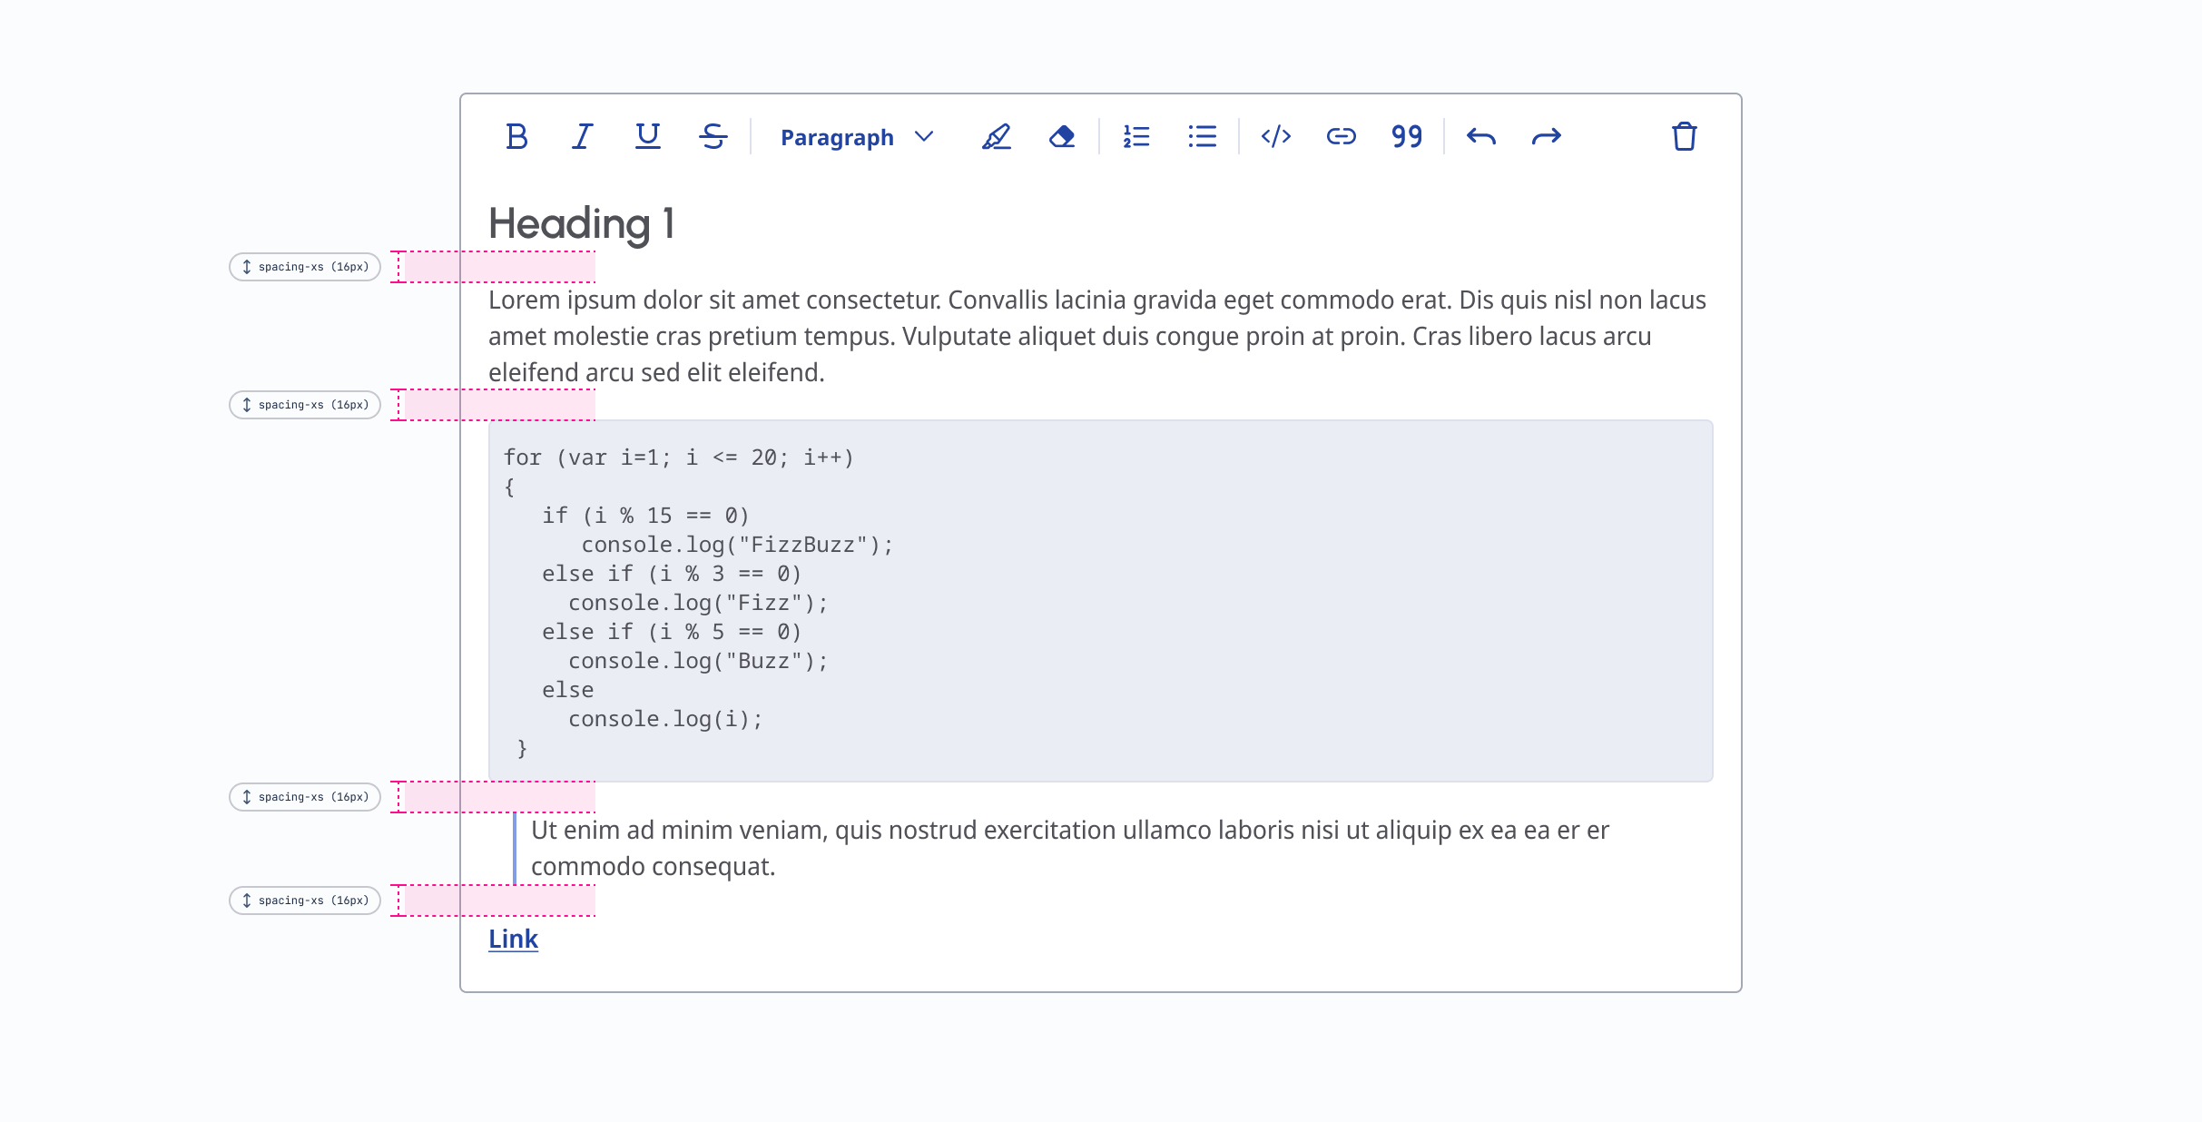Insert a block quote
The width and height of the screenshot is (2202, 1122).
(1406, 137)
